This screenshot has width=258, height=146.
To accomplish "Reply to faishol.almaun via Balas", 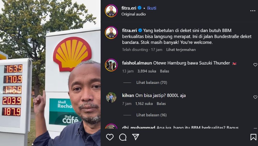I will [x=165, y=71].
